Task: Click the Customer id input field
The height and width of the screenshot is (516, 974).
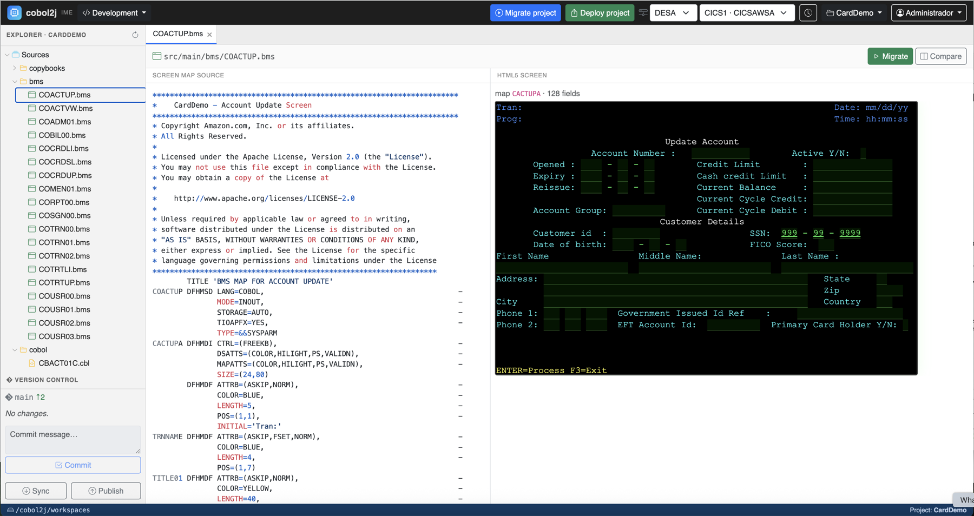Action: 636,234
